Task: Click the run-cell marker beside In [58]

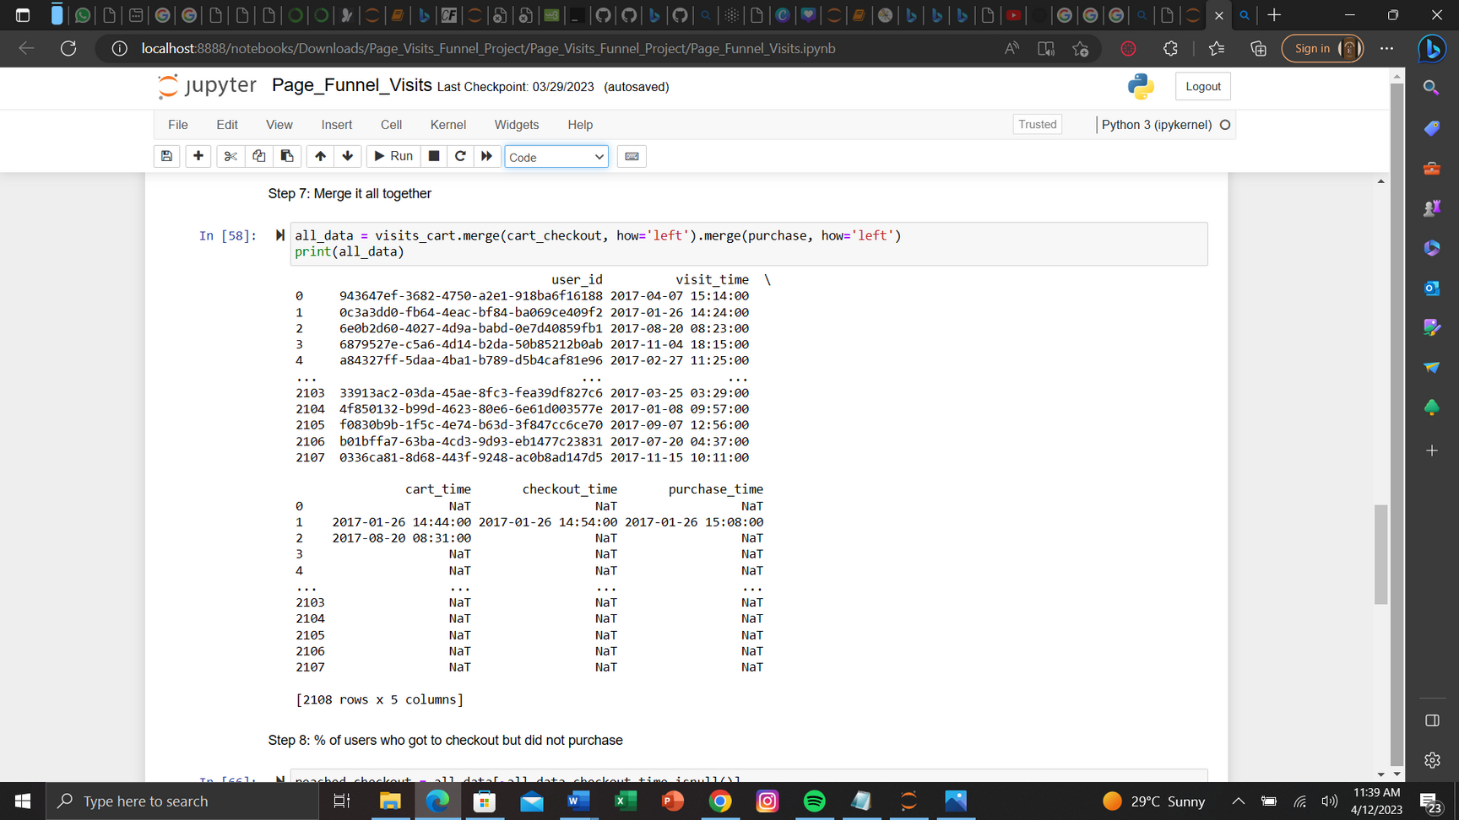Action: tap(279, 235)
